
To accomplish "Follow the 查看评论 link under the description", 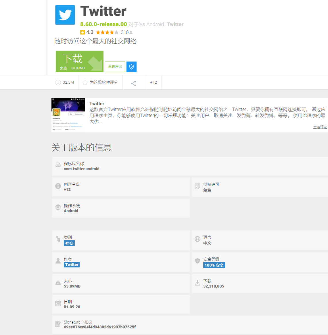I will click(320, 127).
